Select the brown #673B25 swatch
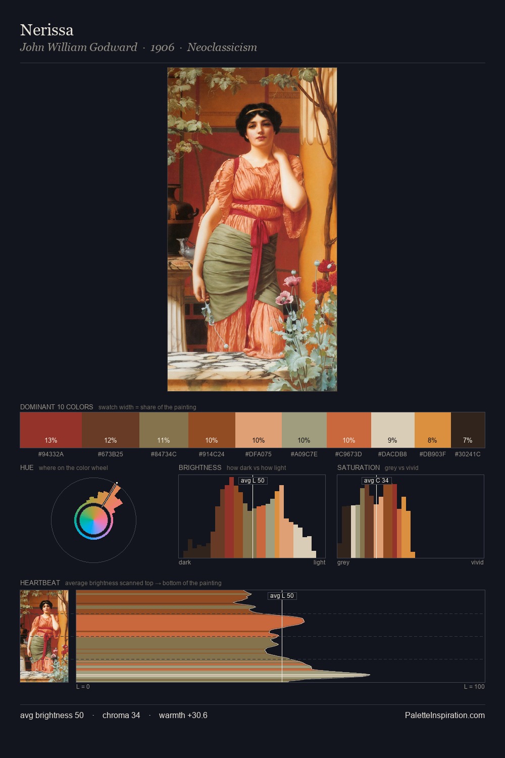505x758 pixels. click(x=111, y=430)
